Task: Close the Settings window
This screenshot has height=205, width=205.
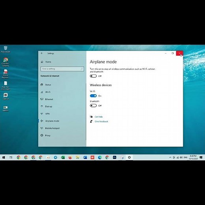Action: point(179,53)
